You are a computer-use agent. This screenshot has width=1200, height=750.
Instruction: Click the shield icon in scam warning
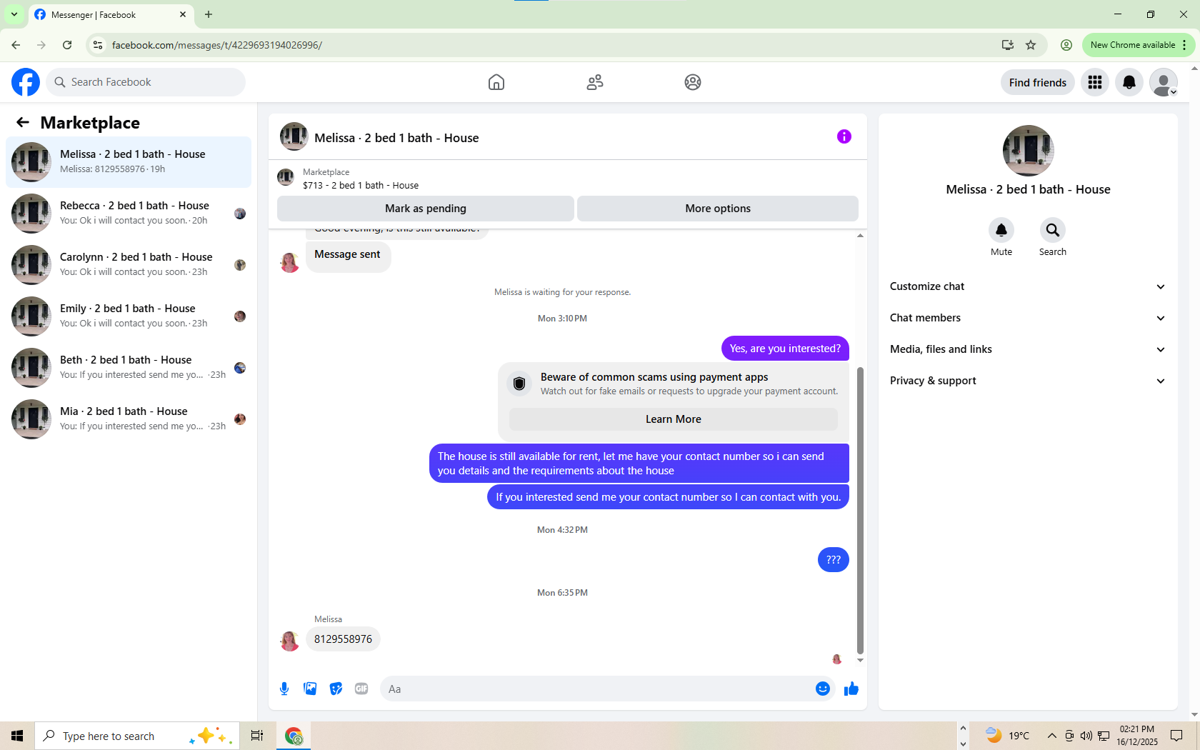[x=519, y=384]
